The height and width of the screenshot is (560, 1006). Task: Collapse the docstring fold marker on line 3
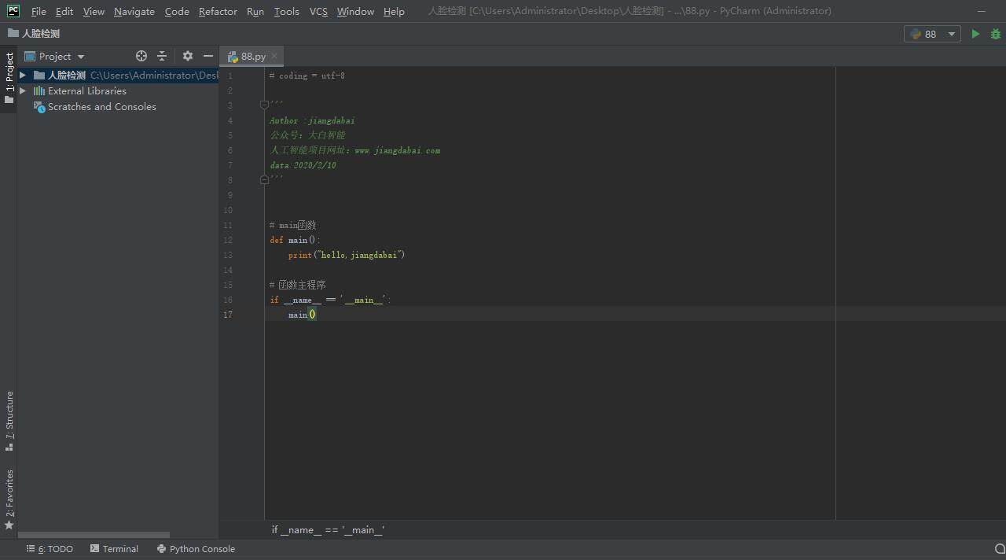click(264, 105)
